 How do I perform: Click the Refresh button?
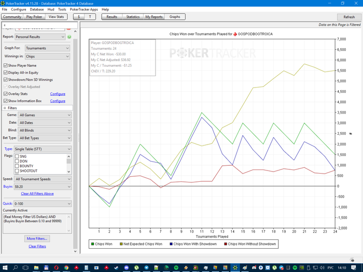coord(349,17)
